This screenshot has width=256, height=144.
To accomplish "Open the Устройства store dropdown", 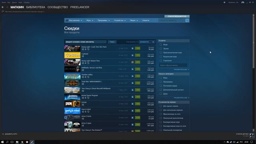I will [x=120, y=20].
